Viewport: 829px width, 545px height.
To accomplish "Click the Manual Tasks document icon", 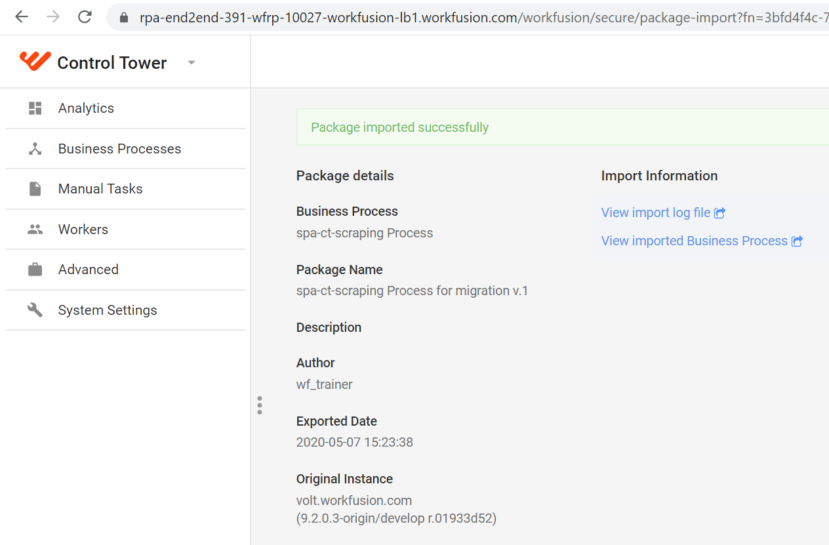I will [35, 189].
